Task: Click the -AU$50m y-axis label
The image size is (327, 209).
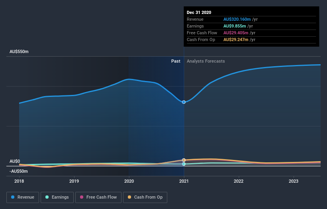Action: point(19,171)
